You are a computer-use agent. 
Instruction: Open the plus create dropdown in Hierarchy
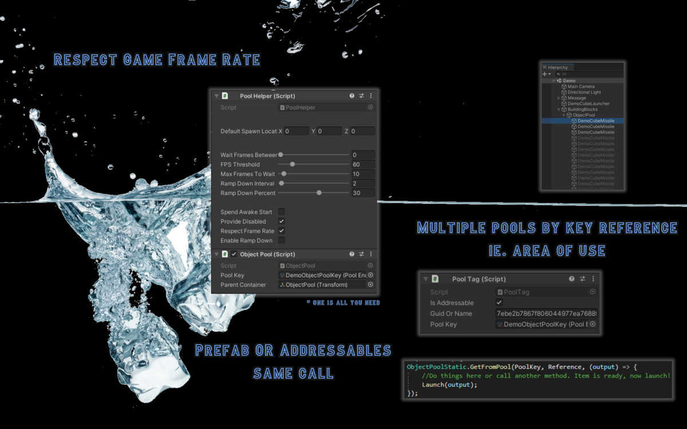[547, 74]
